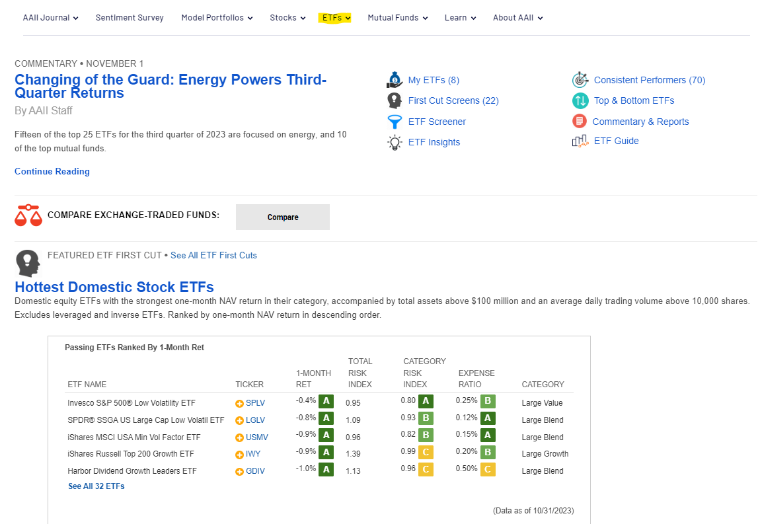Screen dimensions: 758x524
Task: Open the Sentiment Survey page
Action: pyautogui.click(x=130, y=18)
